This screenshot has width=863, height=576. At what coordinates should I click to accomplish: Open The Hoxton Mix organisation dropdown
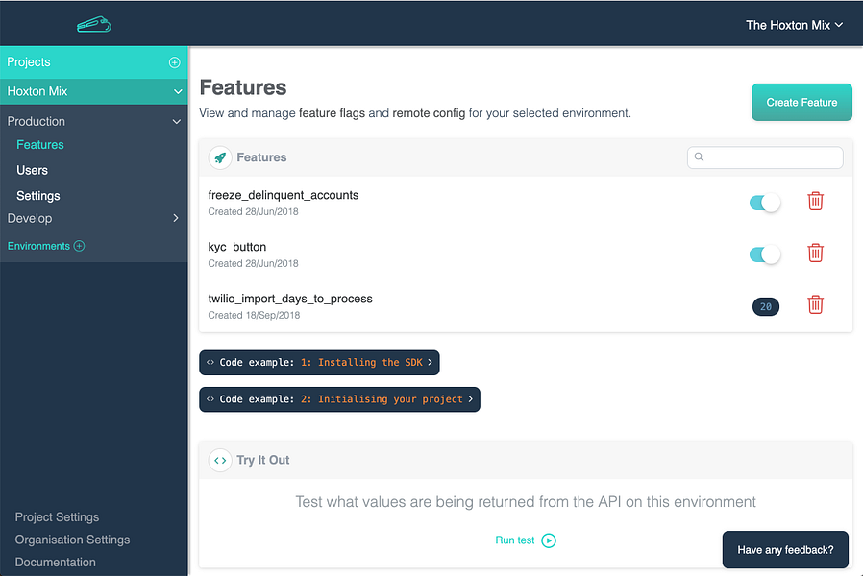[794, 25]
